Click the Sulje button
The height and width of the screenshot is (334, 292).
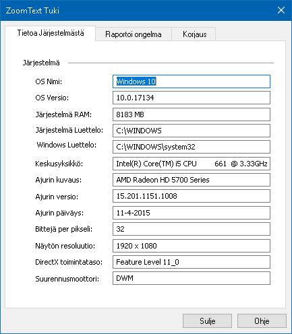pos(207,321)
